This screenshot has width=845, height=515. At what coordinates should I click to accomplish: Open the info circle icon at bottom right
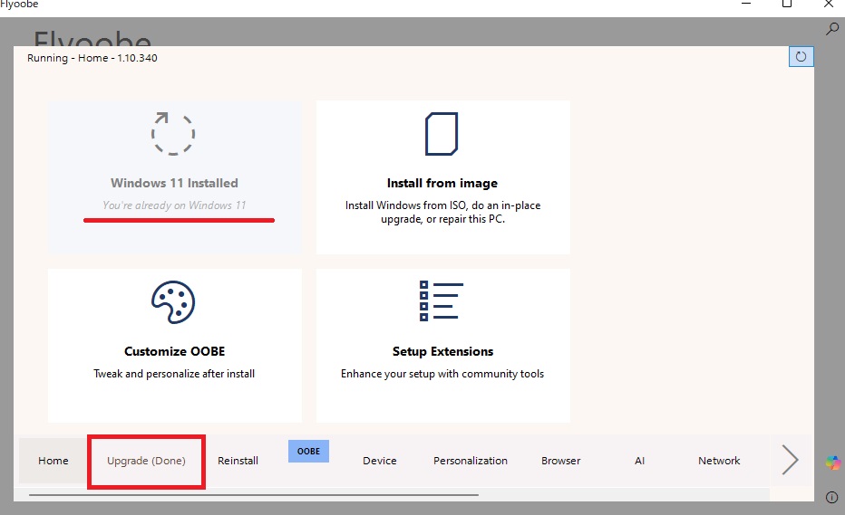click(832, 497)
